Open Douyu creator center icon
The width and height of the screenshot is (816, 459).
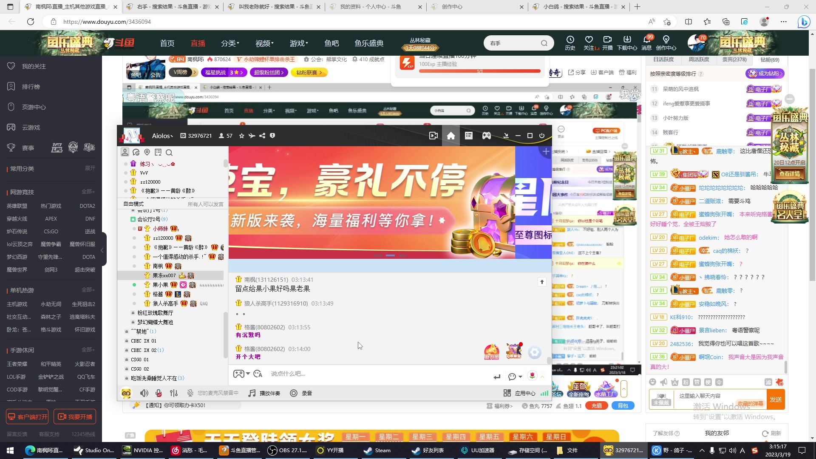pyautogui.click(x=666, y=43)
